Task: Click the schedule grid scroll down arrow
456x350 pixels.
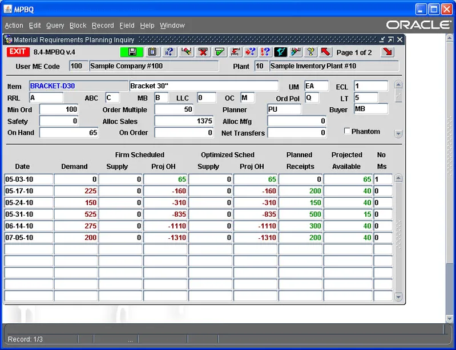Action: (398, 297)
